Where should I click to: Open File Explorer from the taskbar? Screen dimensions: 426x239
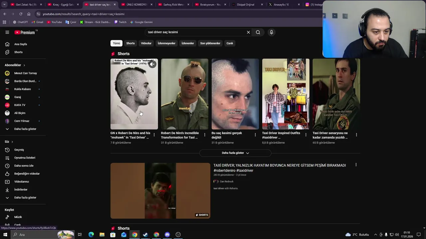click(102, 235)
